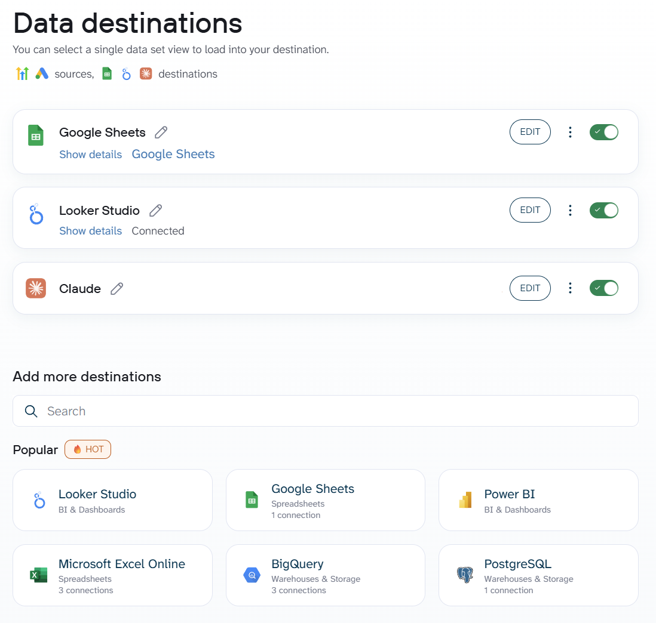
Task: Click Looker Studio icon in Popular card
Action: [39, 500]
